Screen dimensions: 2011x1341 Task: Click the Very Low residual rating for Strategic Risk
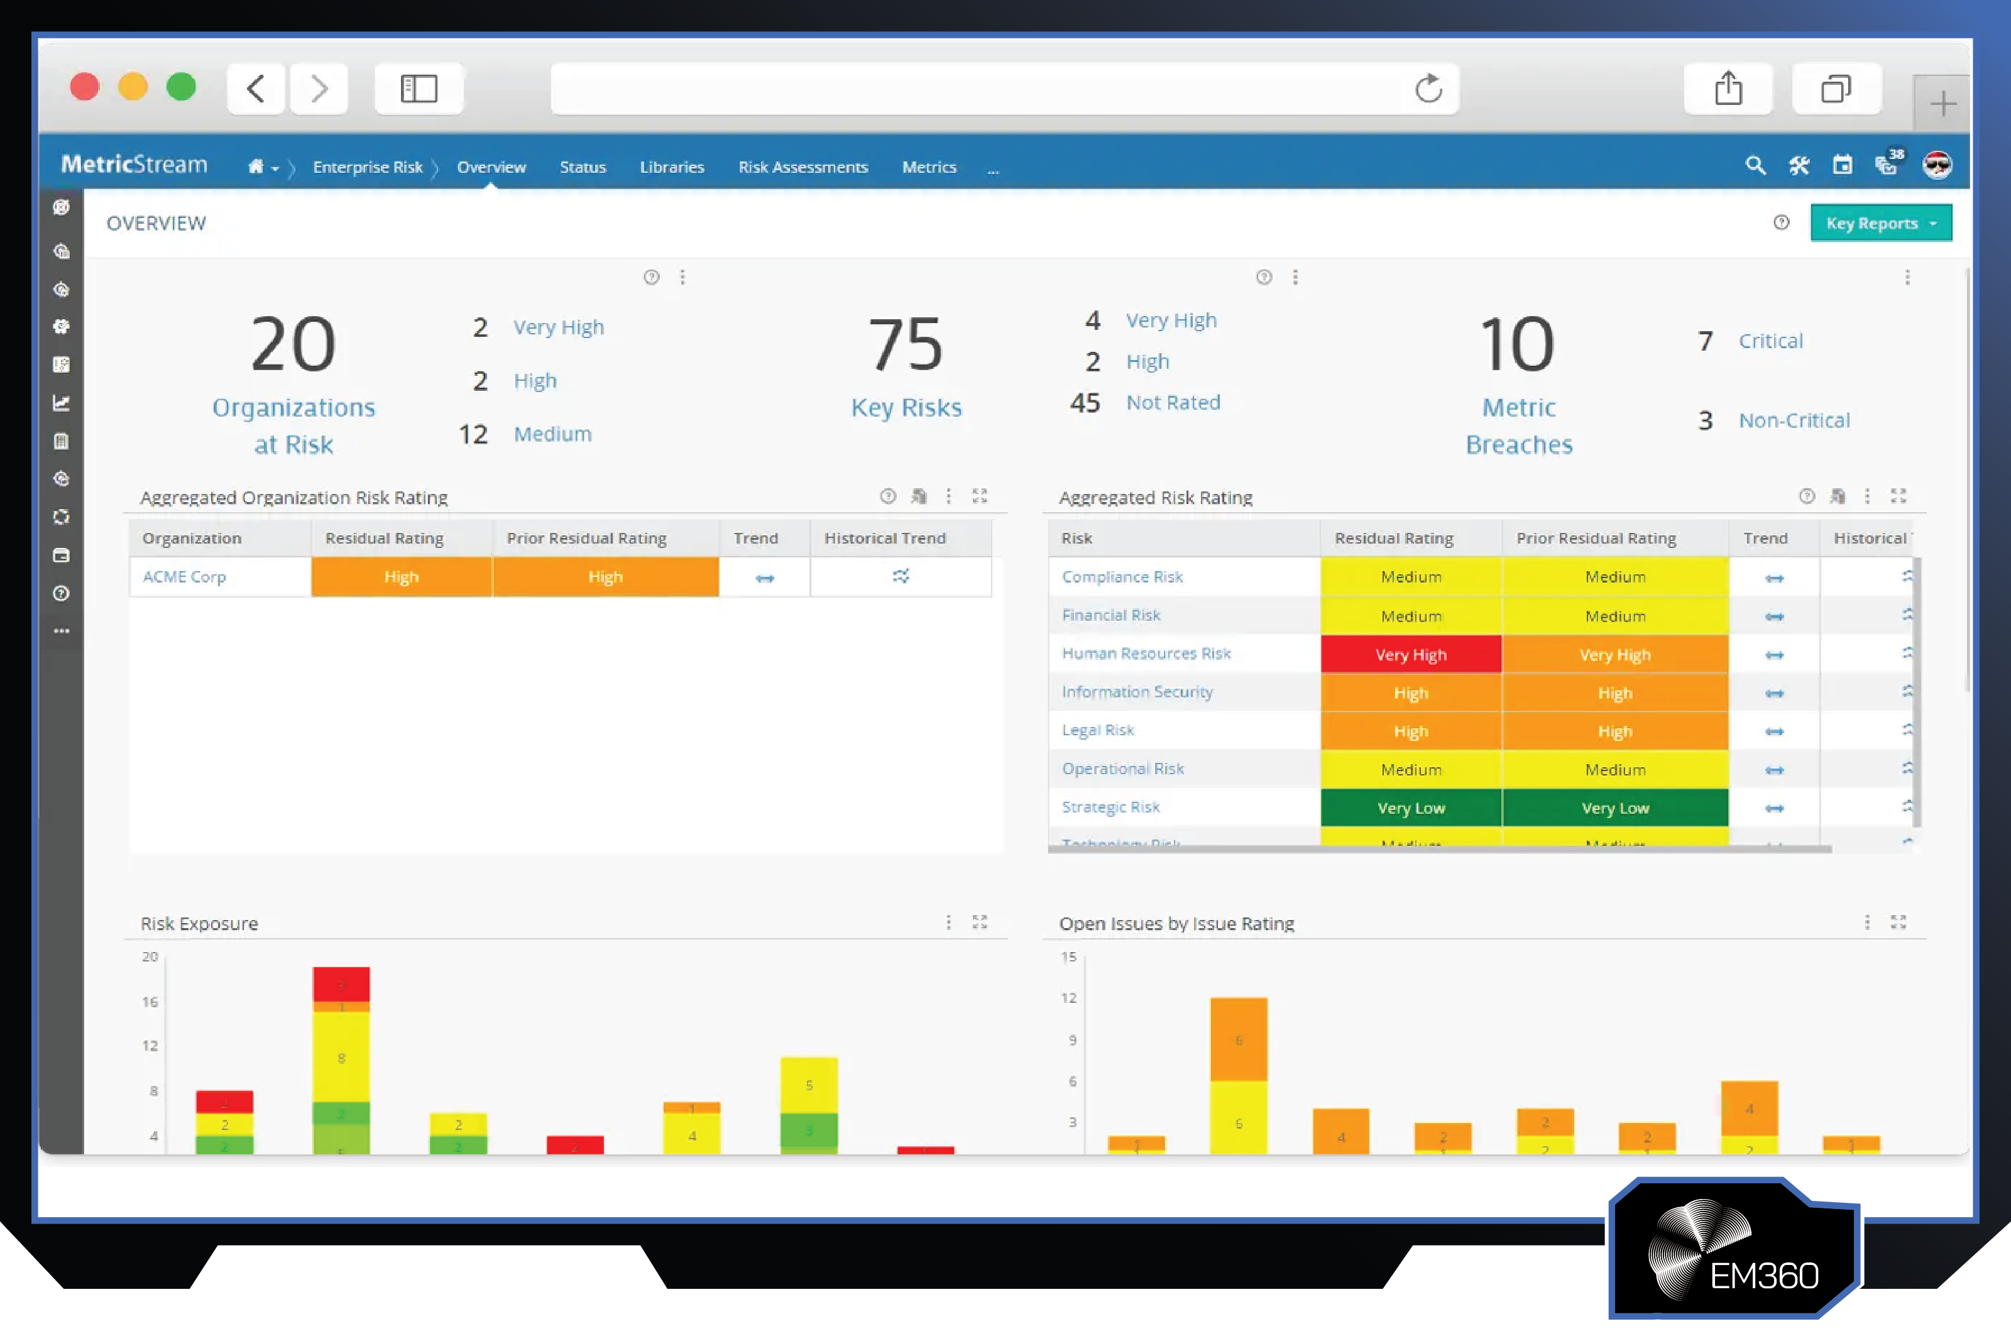(x=1411, y=807)
